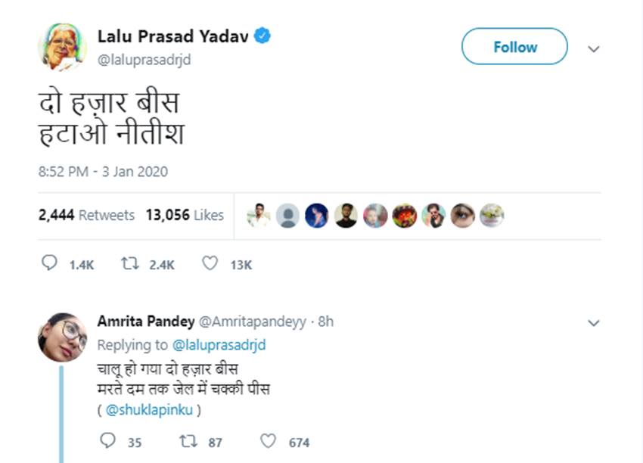Viewport: 643px width, 463px height.
Task: Click the blue verified badge
Action: [262, 35]
